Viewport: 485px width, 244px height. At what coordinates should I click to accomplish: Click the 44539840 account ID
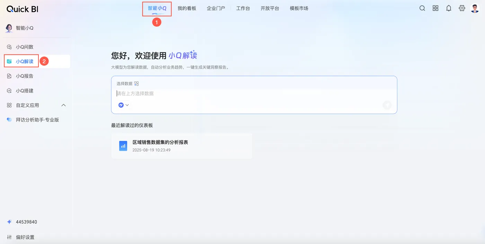(26, 222)
